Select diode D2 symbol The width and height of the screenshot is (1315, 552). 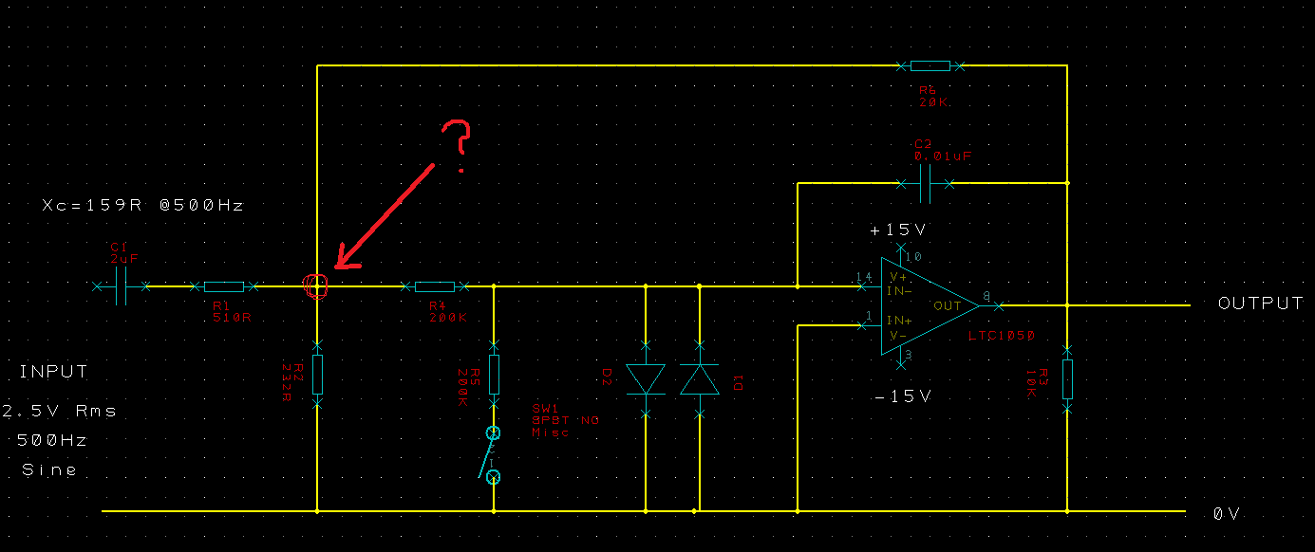(x=646, y=379)
